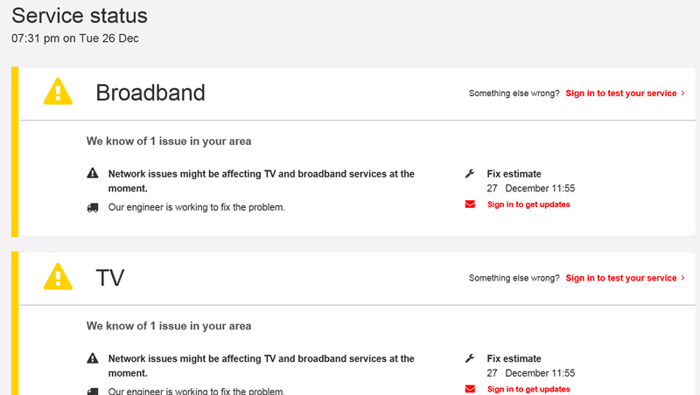This screenshot has width=700, height=395.
Task: Open Broadband 'Sign in to test your service'
Action: click(x=621, y=93)
